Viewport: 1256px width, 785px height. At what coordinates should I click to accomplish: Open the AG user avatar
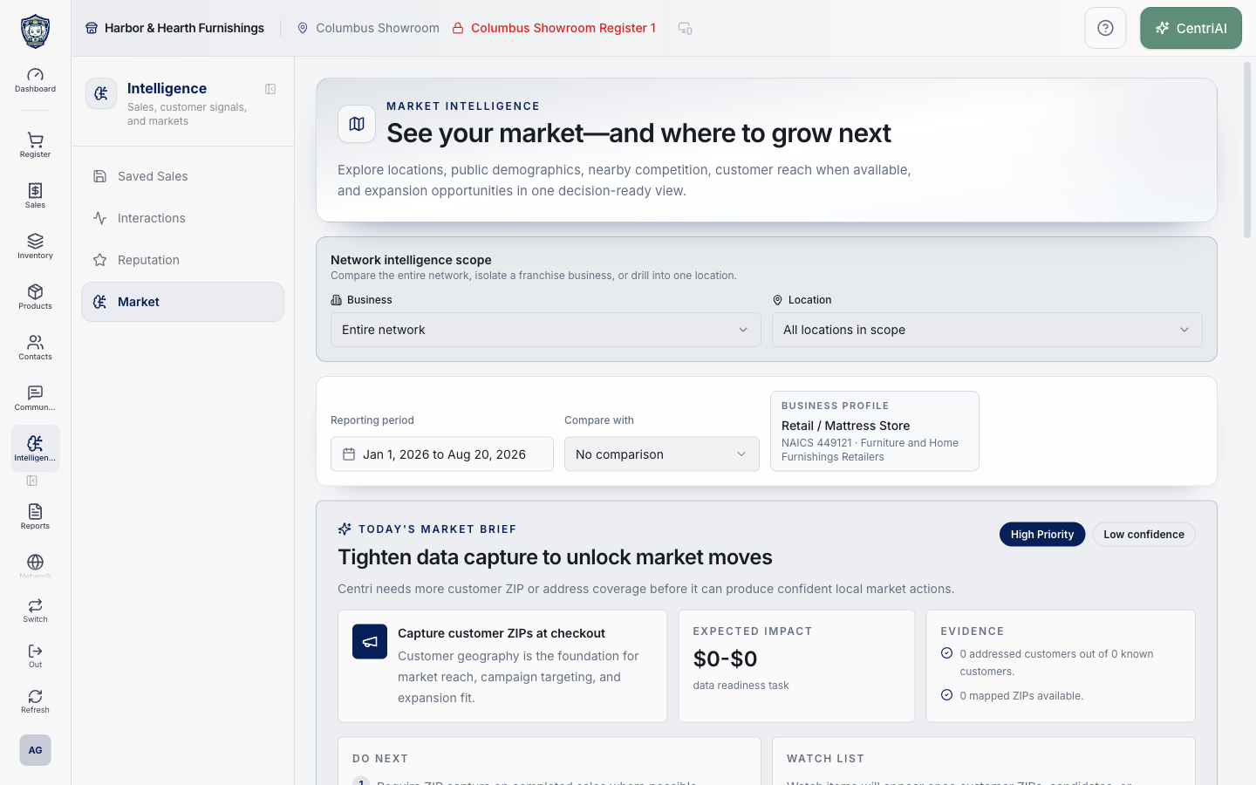pos(35,750)
